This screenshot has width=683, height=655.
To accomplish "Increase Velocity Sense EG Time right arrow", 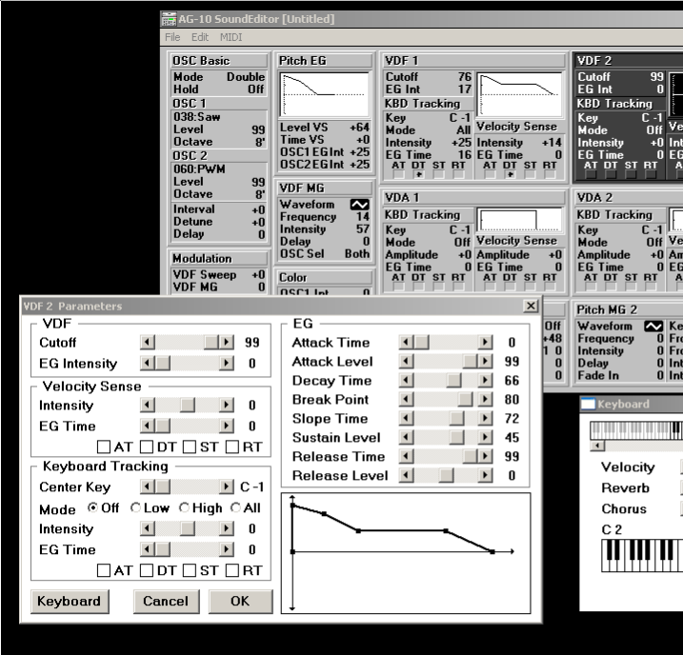I will (x=226, y=426).
